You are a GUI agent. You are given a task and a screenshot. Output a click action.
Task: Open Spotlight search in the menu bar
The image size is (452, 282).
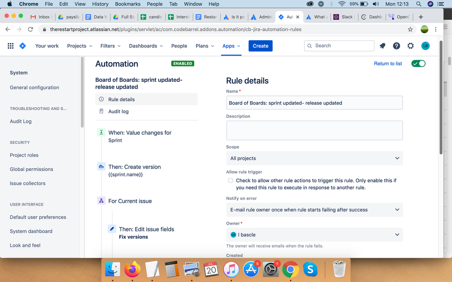[418, 4]
